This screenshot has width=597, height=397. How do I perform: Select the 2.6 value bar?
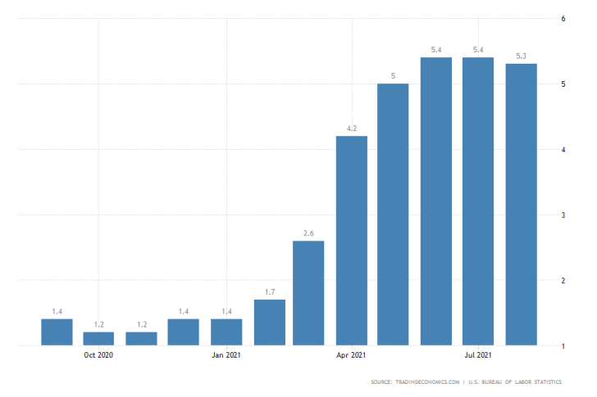[x=308, y=293]
